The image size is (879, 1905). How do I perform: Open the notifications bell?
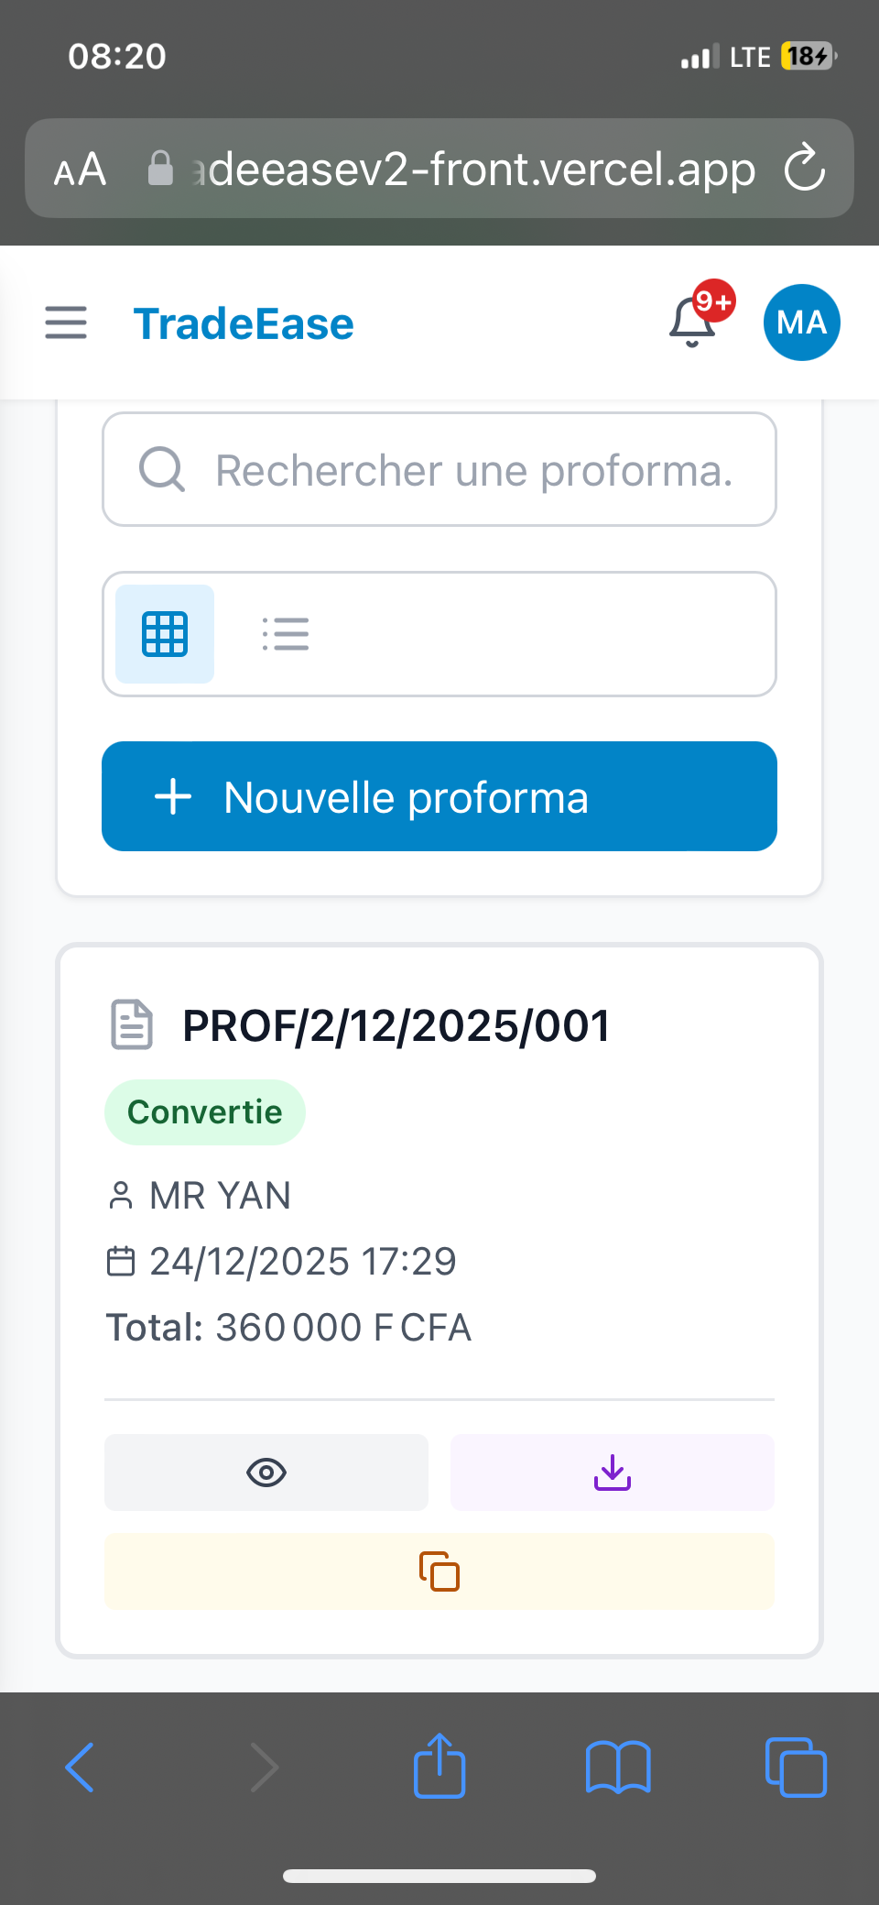[693, 323]
